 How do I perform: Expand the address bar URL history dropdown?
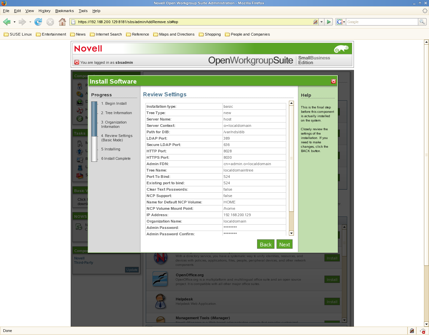[321, 22]
